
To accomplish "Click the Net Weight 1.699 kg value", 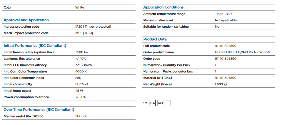I will [221, 84].
